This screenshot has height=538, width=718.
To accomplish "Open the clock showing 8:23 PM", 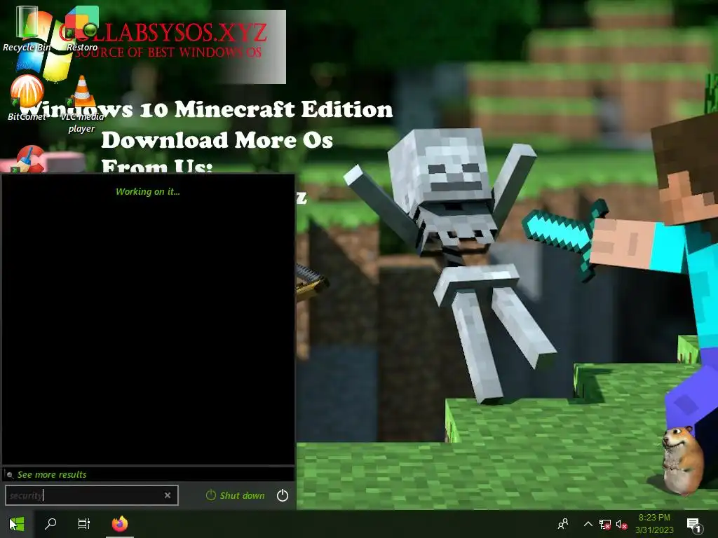I will click(654, 524).
